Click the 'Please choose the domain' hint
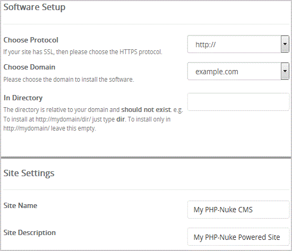Viewport: 292px width, 251px height. [x=68, y=80]
